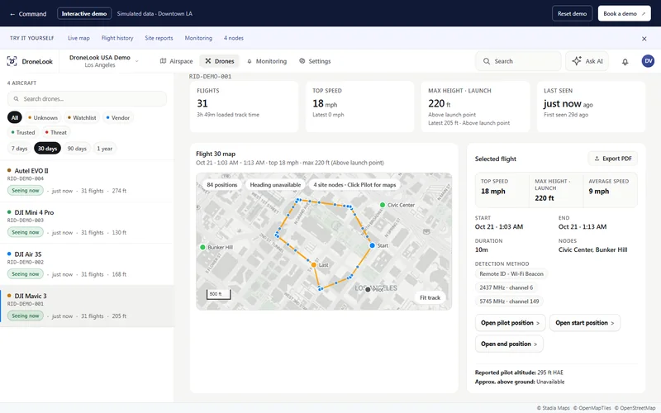Filter aircraft by Watchlist
661x413 pixels.
pyautogui.click(x=82, y=117)
